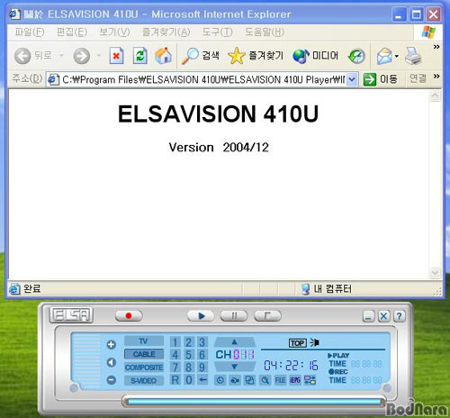
Task: Expand the toolbar overflow chevron
Action: pyautogui.click(x=436, y=47)
